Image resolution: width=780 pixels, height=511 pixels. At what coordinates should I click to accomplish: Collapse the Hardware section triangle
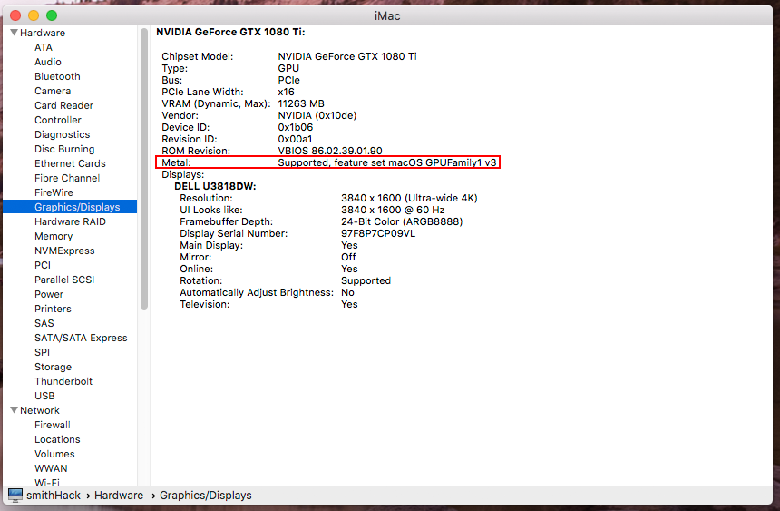click(x=14, y=33)
